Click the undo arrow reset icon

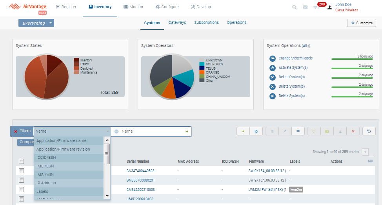pos(369,131)
